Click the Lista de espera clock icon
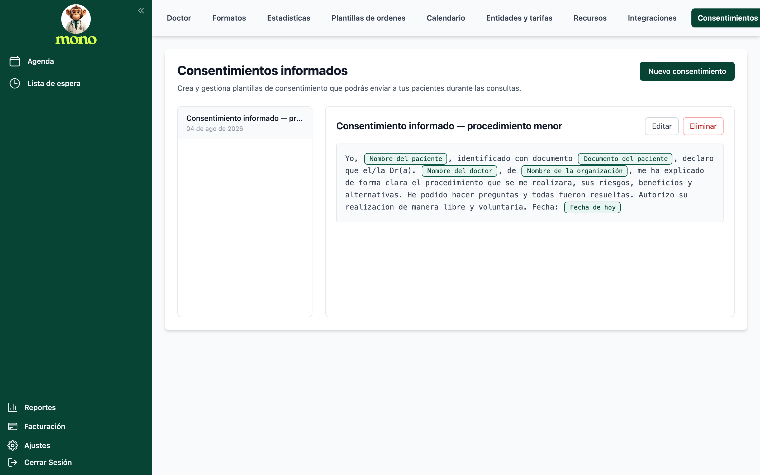The image size is (760, 475). [15, 84]
